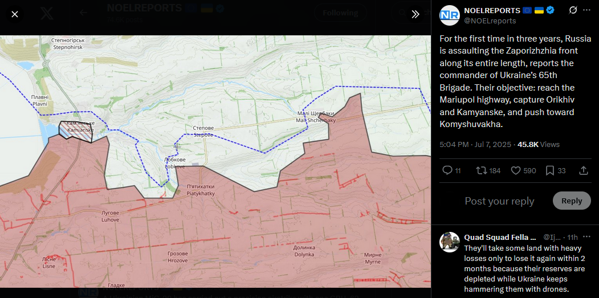Click the map image of the Zaporizhzhia front
Screen dimensions: 599x298
click(215, 161)
